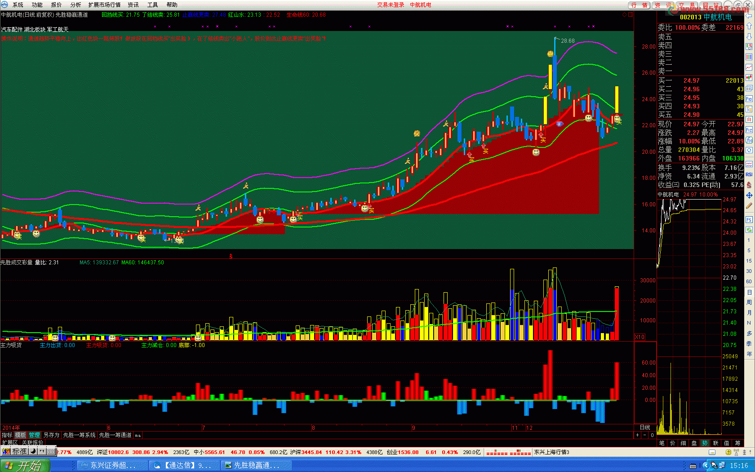Click the IME soft keyboard icon
Image resolution: width=755 pixels, height=472 pixels.
[x=51, y=451]
